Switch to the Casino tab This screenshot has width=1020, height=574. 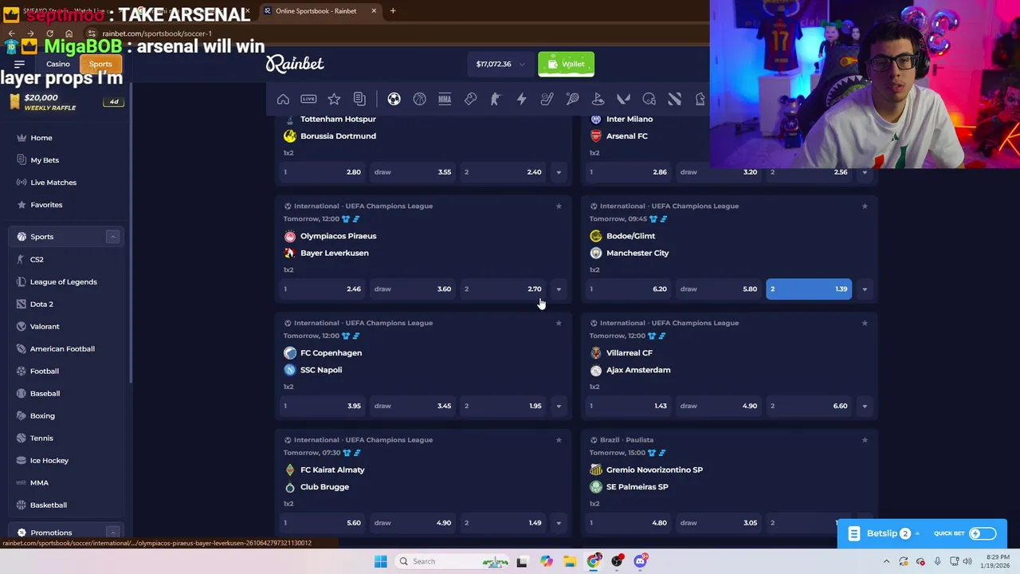pos(57,64)
